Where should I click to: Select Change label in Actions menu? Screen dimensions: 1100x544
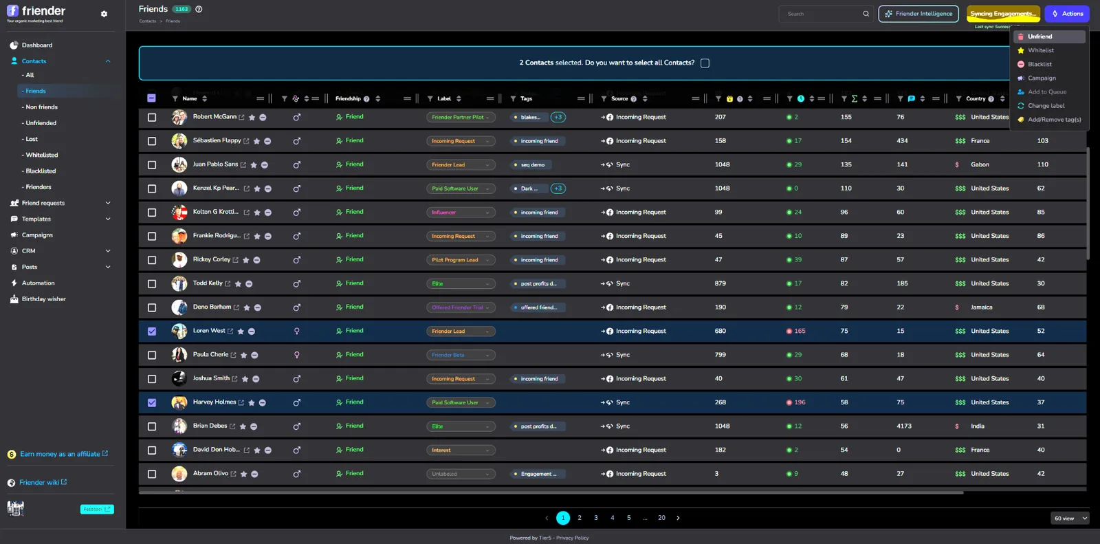click(x=1049, y=106)
